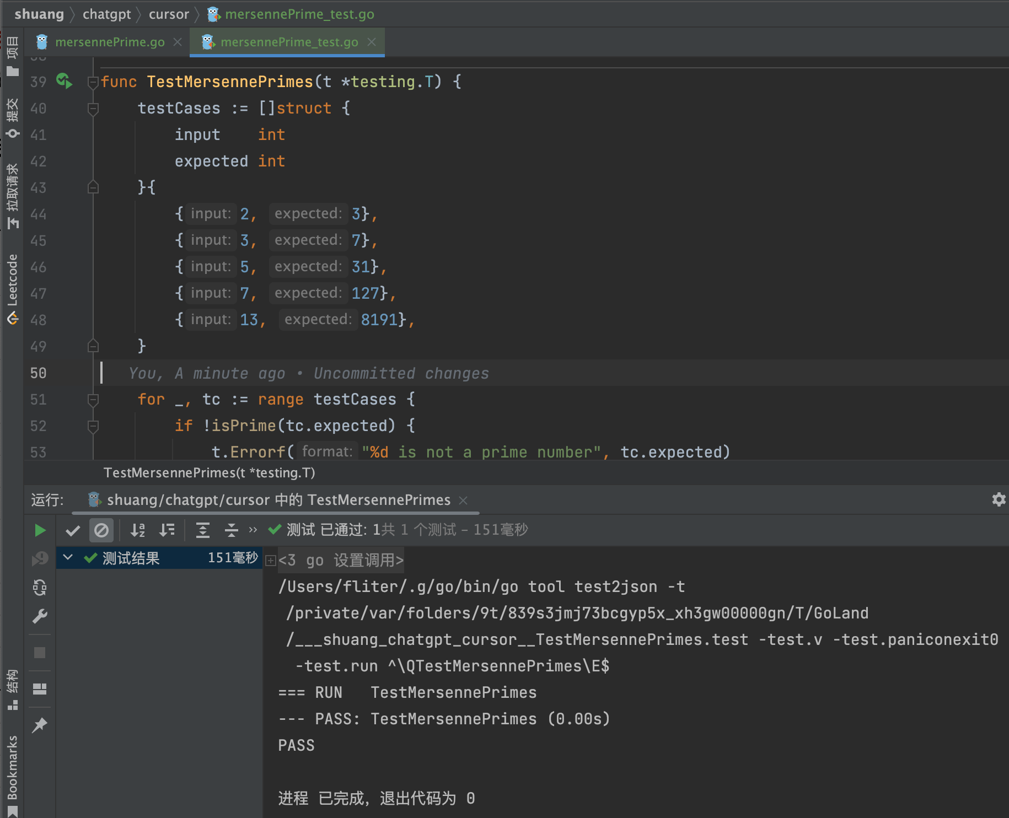1009x818 pixels.
Task: Pin the run tab with pin icon
Action: 40,725
